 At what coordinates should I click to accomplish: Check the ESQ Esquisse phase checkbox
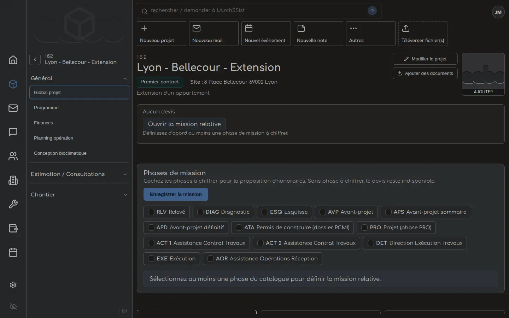point(264,212)
